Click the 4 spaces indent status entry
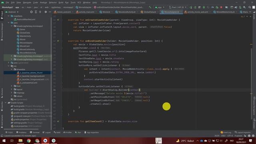256x144 pixels. click(x=238, y=136)
